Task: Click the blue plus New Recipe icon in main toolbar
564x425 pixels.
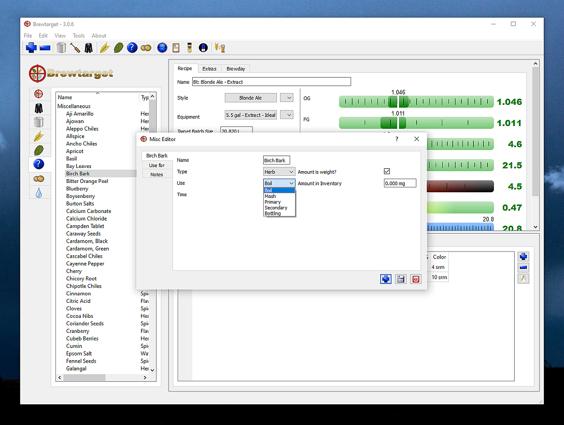Action: pos(31,47)
